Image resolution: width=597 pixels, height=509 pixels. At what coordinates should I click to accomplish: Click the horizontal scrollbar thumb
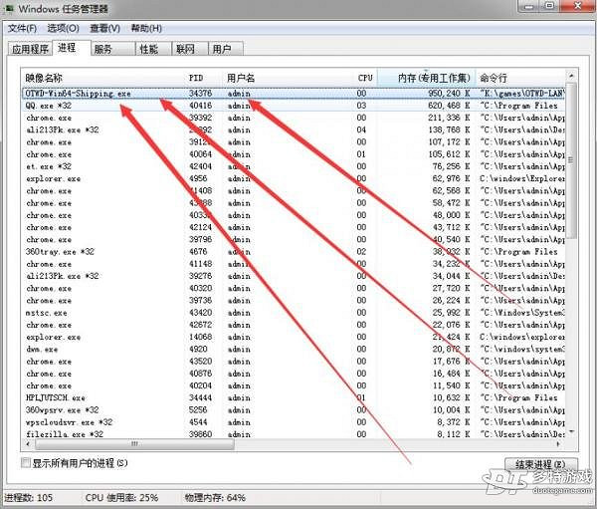click(x=134, y=444)
